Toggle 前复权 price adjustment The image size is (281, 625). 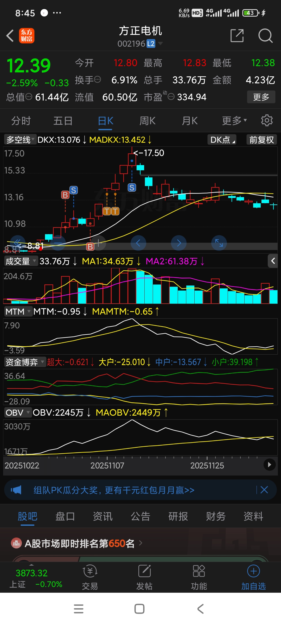(261, 140)
